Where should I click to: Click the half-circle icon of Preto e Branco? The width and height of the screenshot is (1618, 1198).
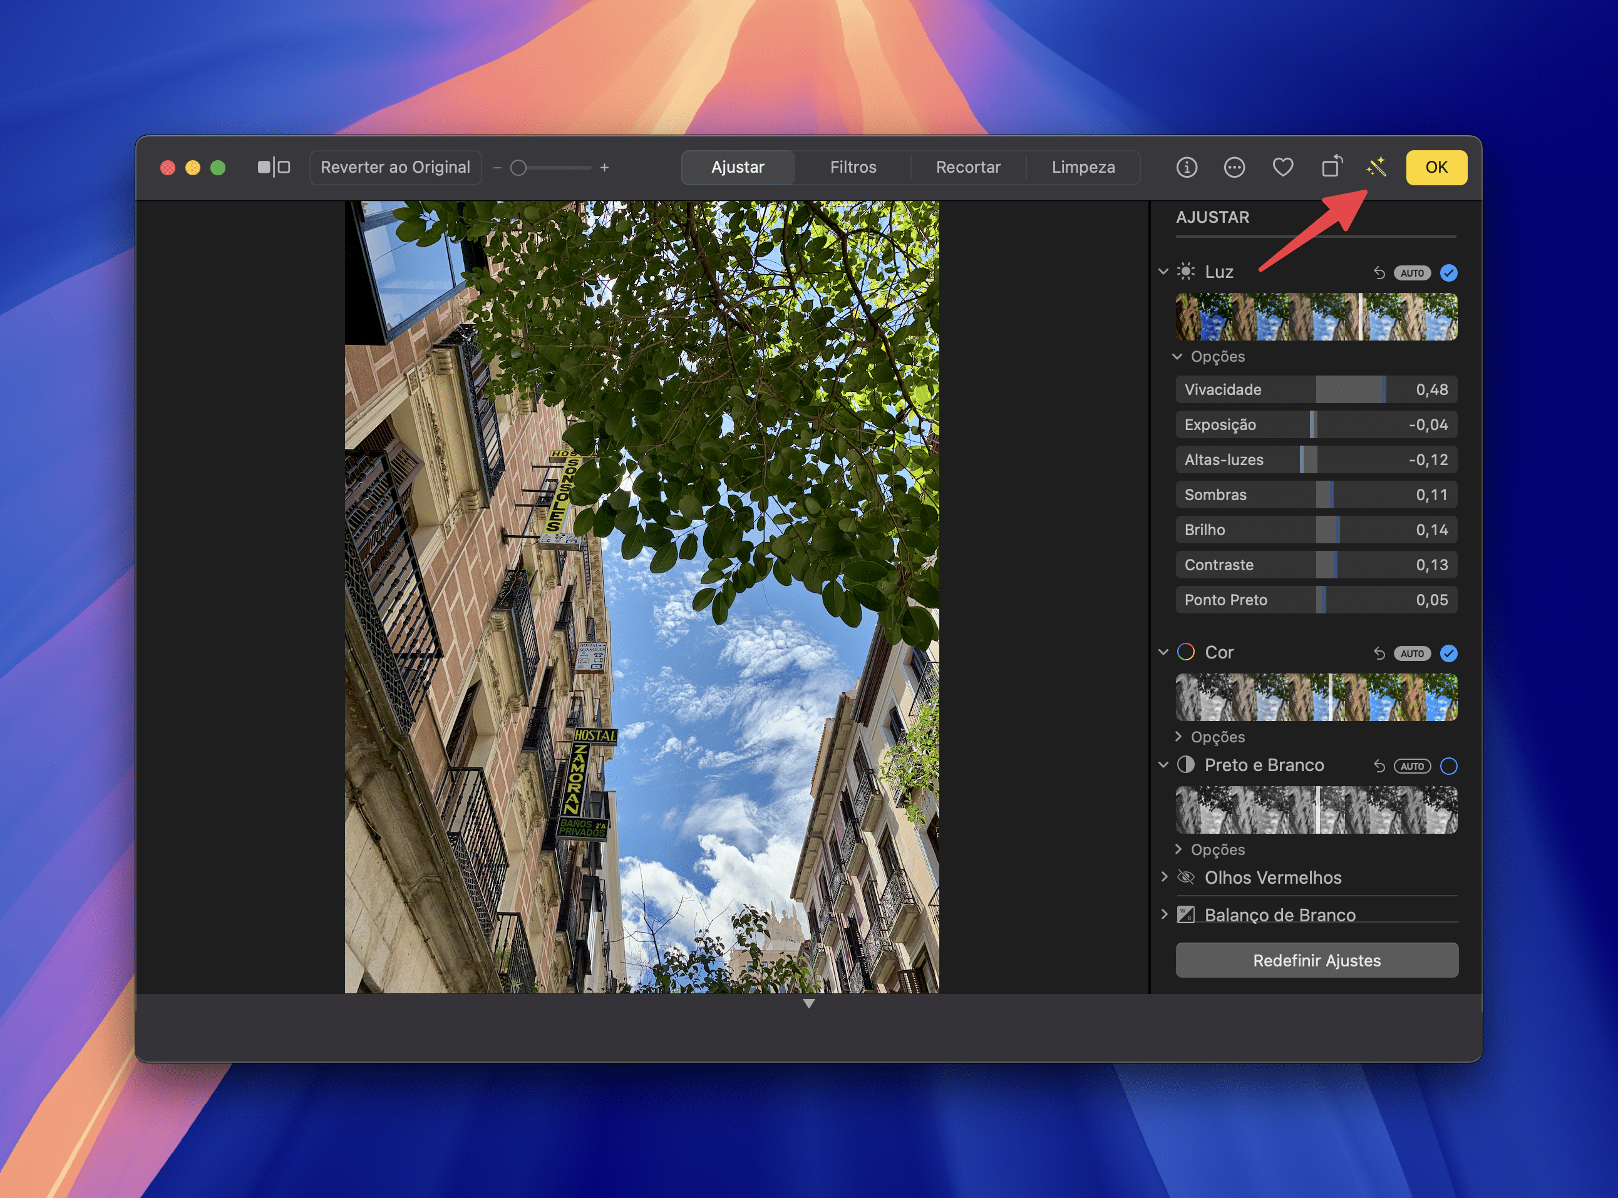pyautogui.click(x=1185, y=764)
